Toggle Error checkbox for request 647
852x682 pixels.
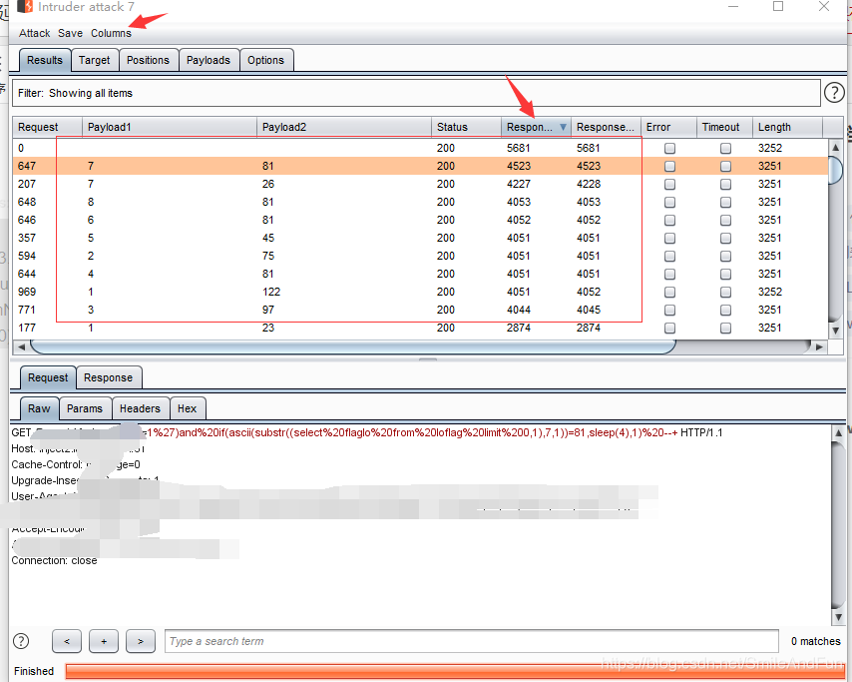point(670,166)
